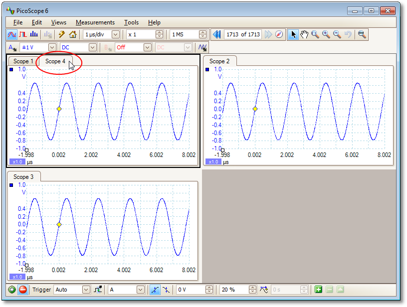Select the zoom-out magnifier tool
407x307 pixels.
click(x=337, y=34)
